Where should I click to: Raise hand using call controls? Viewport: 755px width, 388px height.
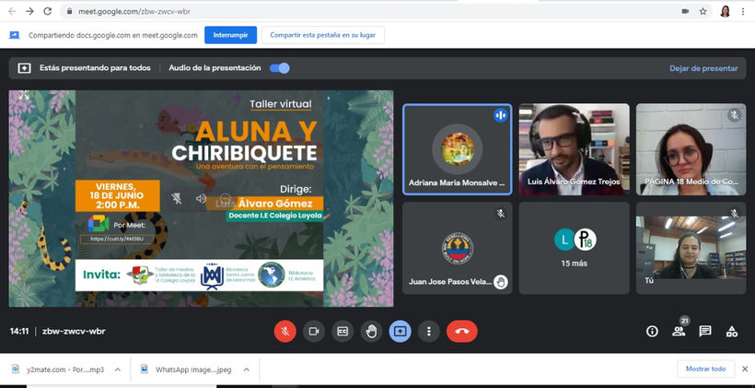tap(371, 331)
